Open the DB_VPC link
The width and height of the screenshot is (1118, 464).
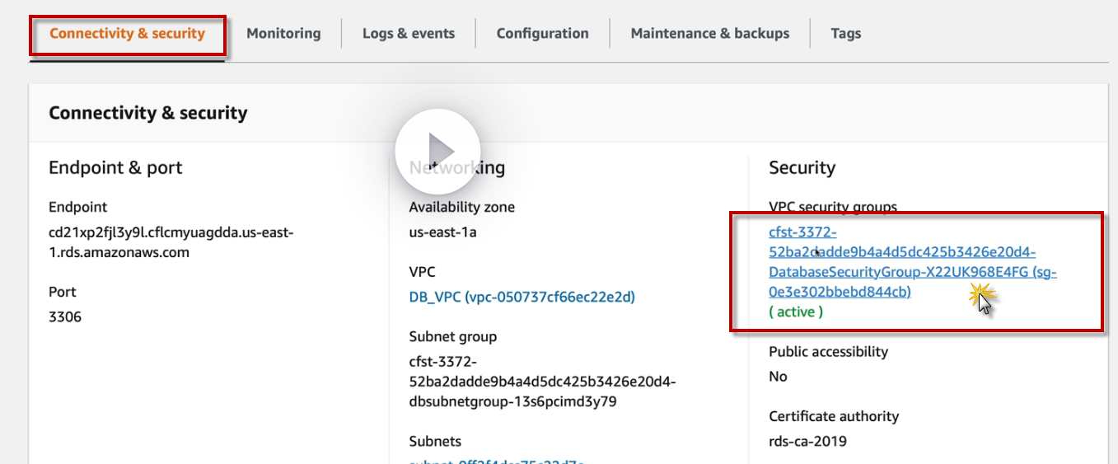click(522, 297)
